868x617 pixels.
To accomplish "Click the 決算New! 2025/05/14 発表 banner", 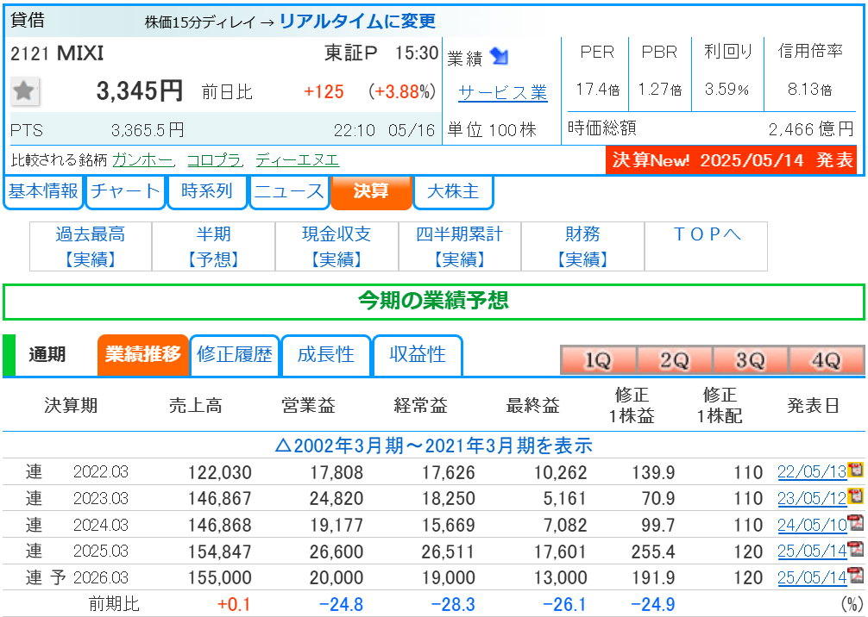I will (732, 159).
